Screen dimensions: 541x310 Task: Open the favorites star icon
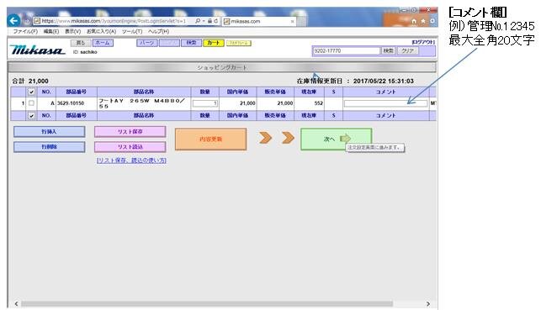coord(423,21)
